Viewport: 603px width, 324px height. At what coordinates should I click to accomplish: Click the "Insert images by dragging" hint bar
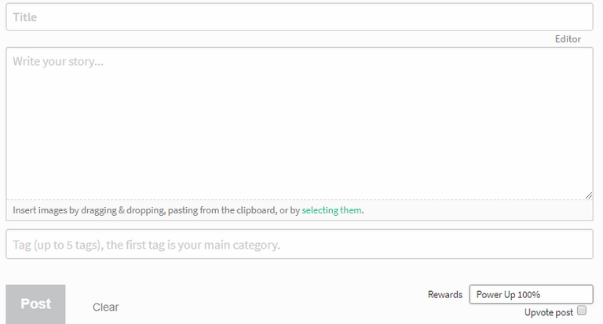click(x=157, y=210)
